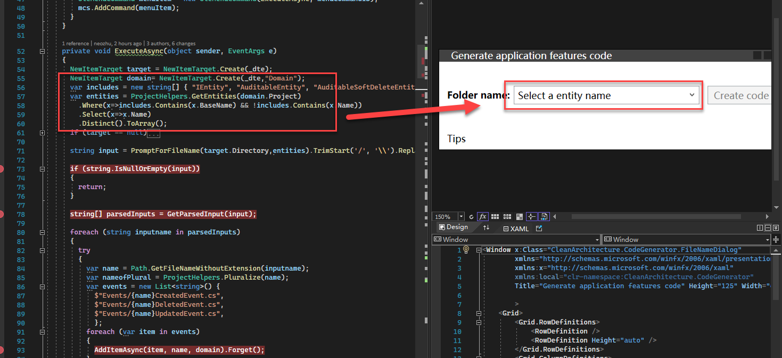This screenshot has height=358, width=782.
Task: Toggle show snap grid icon
Action: click(x=495, y=217)
